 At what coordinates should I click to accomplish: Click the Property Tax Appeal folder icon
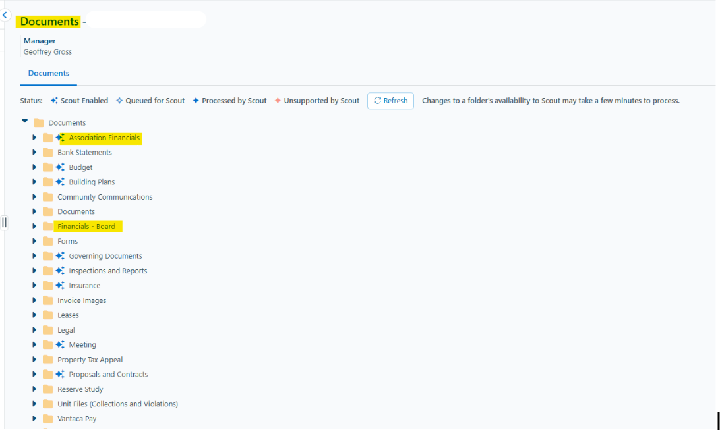(x=47, y=360)
